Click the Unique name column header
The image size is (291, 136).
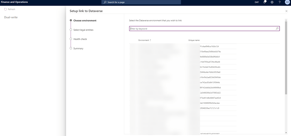point(194,40)
